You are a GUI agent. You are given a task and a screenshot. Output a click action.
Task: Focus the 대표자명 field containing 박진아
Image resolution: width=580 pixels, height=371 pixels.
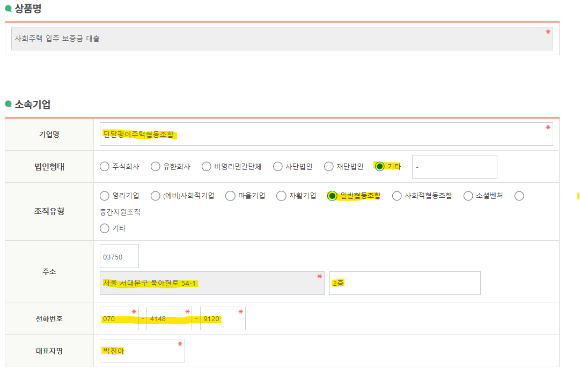point(142,351)
